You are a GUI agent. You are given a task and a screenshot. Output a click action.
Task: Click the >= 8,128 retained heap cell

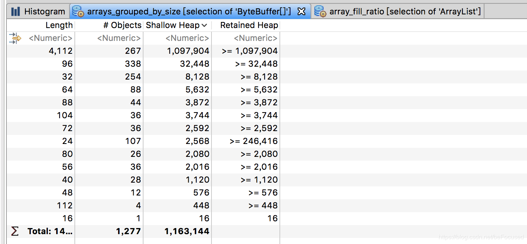pyautogui.click(x=259, y=77)
